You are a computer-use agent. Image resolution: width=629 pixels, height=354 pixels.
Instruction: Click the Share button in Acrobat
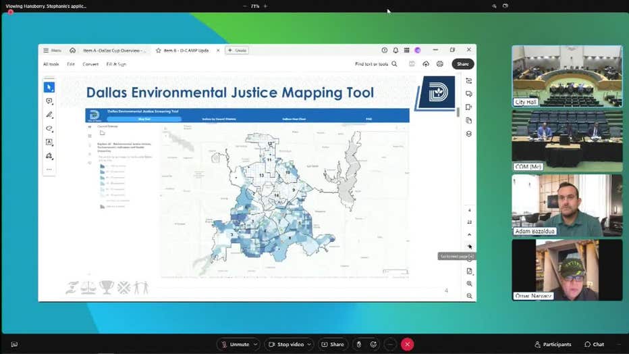pyautogui.click(x=463, y=64)
